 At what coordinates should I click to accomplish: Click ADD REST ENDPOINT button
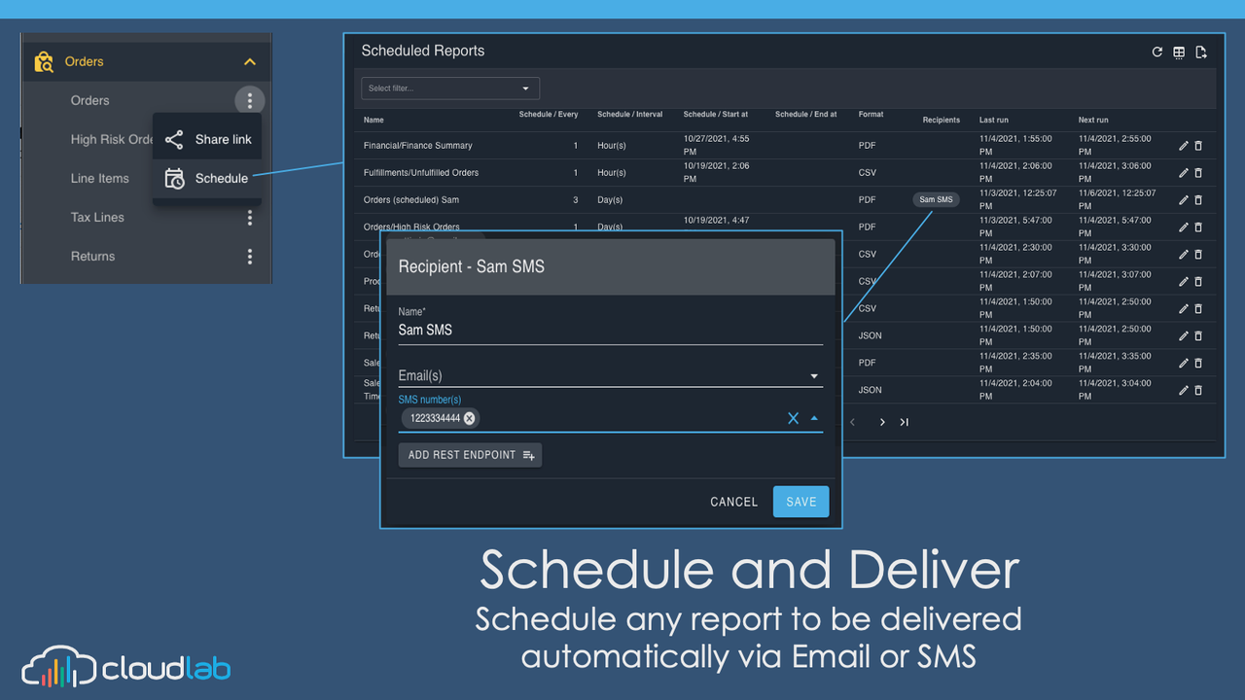pyautogui.click(x=470, y=454)
